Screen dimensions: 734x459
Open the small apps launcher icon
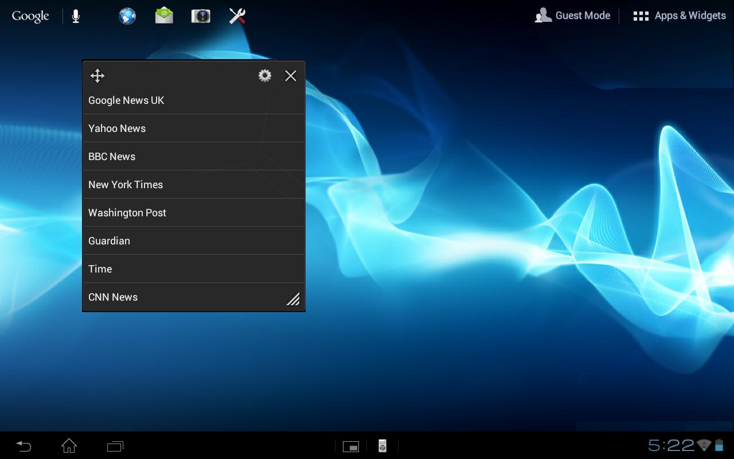351,446
